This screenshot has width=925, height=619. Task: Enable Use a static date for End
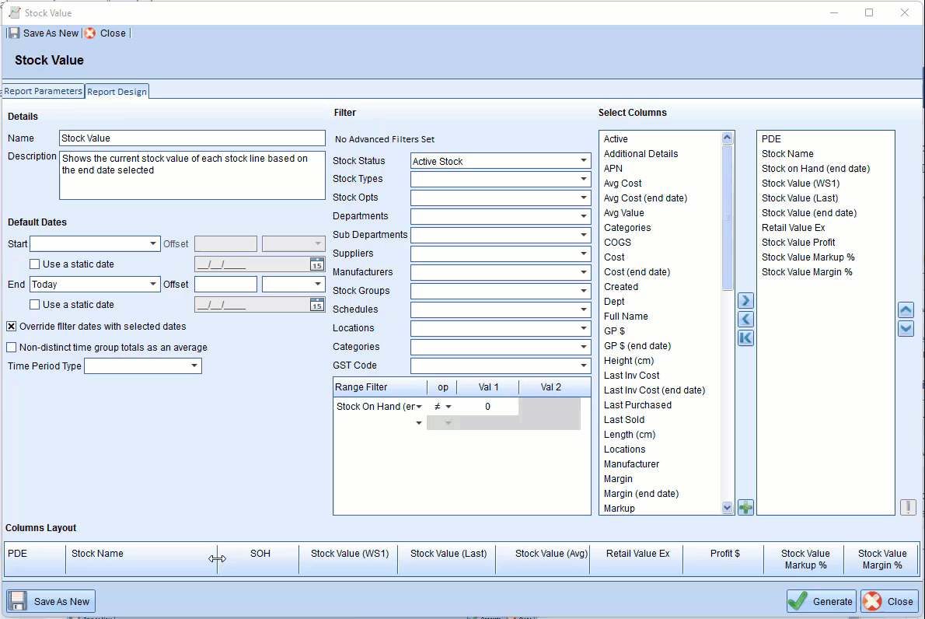(35, 305)
